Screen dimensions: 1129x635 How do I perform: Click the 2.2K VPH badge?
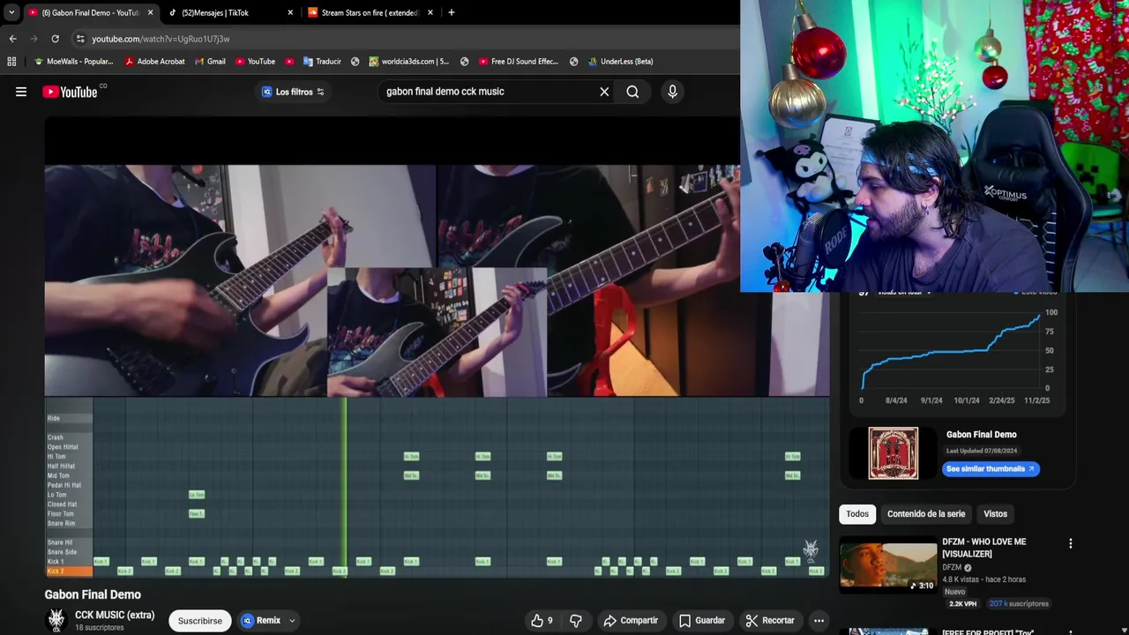tap(962, 604)
